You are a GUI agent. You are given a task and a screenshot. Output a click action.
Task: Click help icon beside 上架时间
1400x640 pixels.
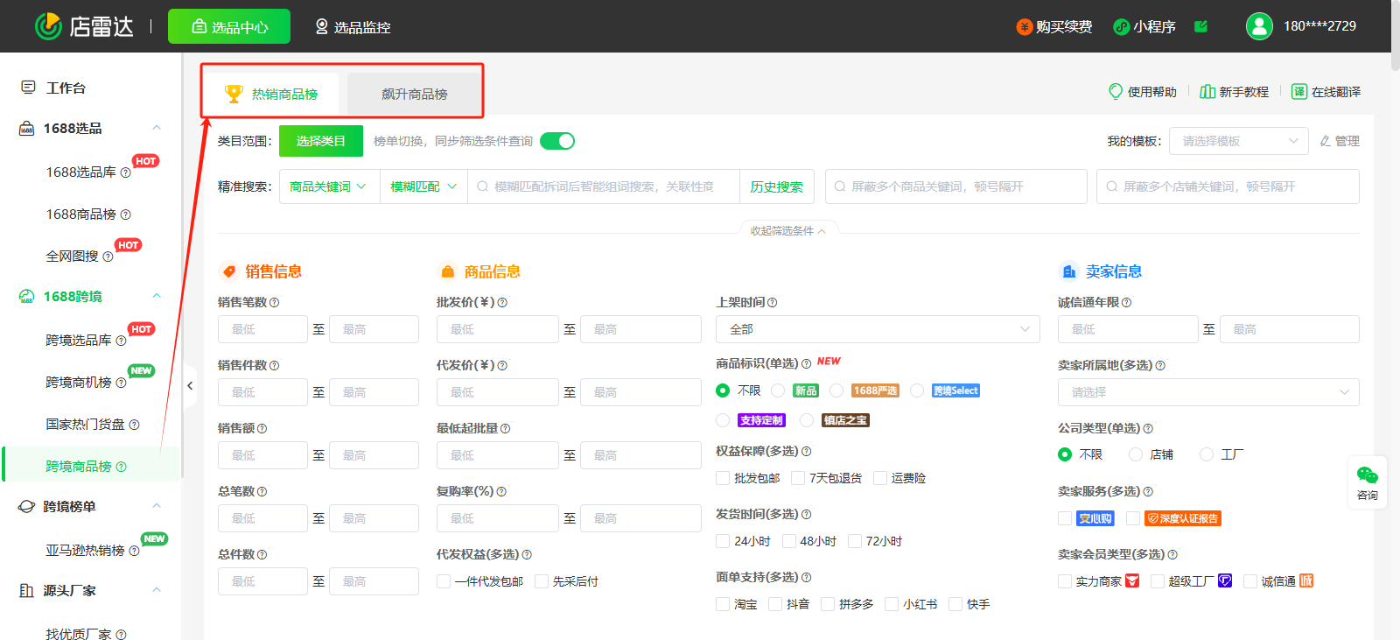point(773,302)
